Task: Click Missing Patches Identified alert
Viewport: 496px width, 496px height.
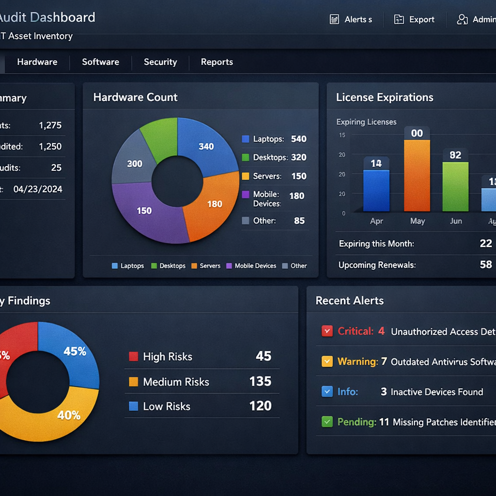Action: (444, 422)
